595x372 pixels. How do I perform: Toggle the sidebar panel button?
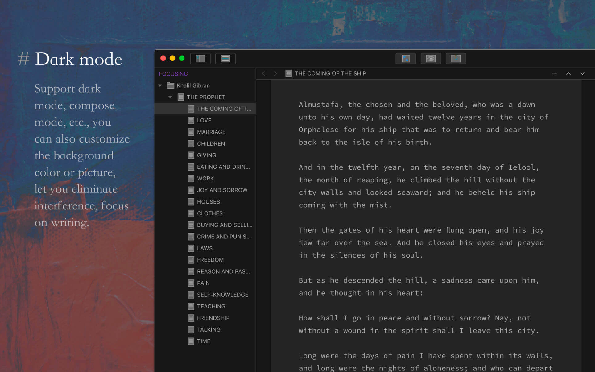tap(200, 59)
